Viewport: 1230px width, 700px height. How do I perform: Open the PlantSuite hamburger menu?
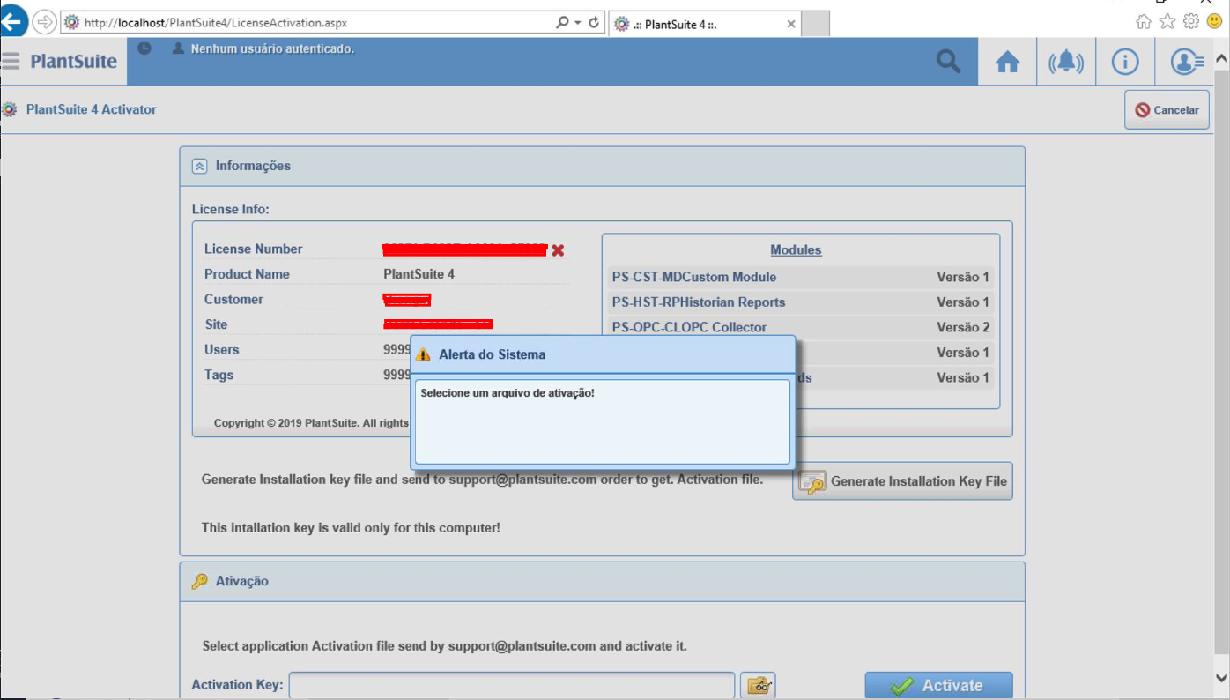click(11, 61)
